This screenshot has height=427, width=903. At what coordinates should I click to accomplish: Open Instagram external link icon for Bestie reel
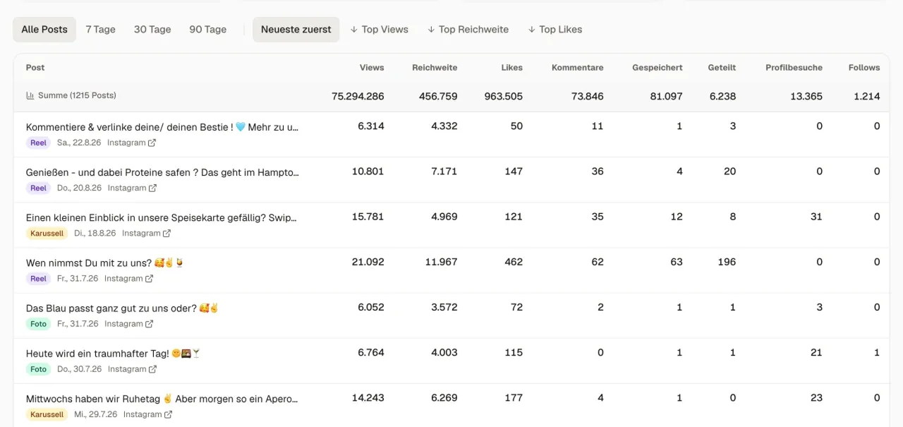coord(152,143)
